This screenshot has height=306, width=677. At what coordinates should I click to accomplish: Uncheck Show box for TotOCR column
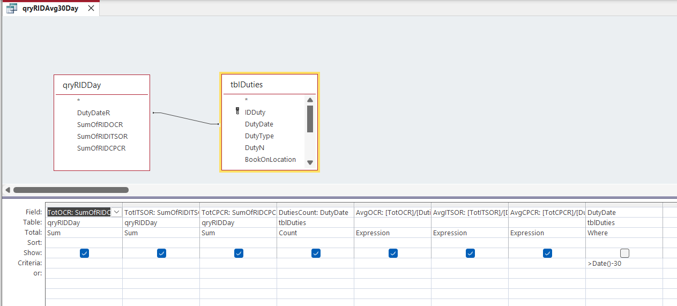point(84,253)
